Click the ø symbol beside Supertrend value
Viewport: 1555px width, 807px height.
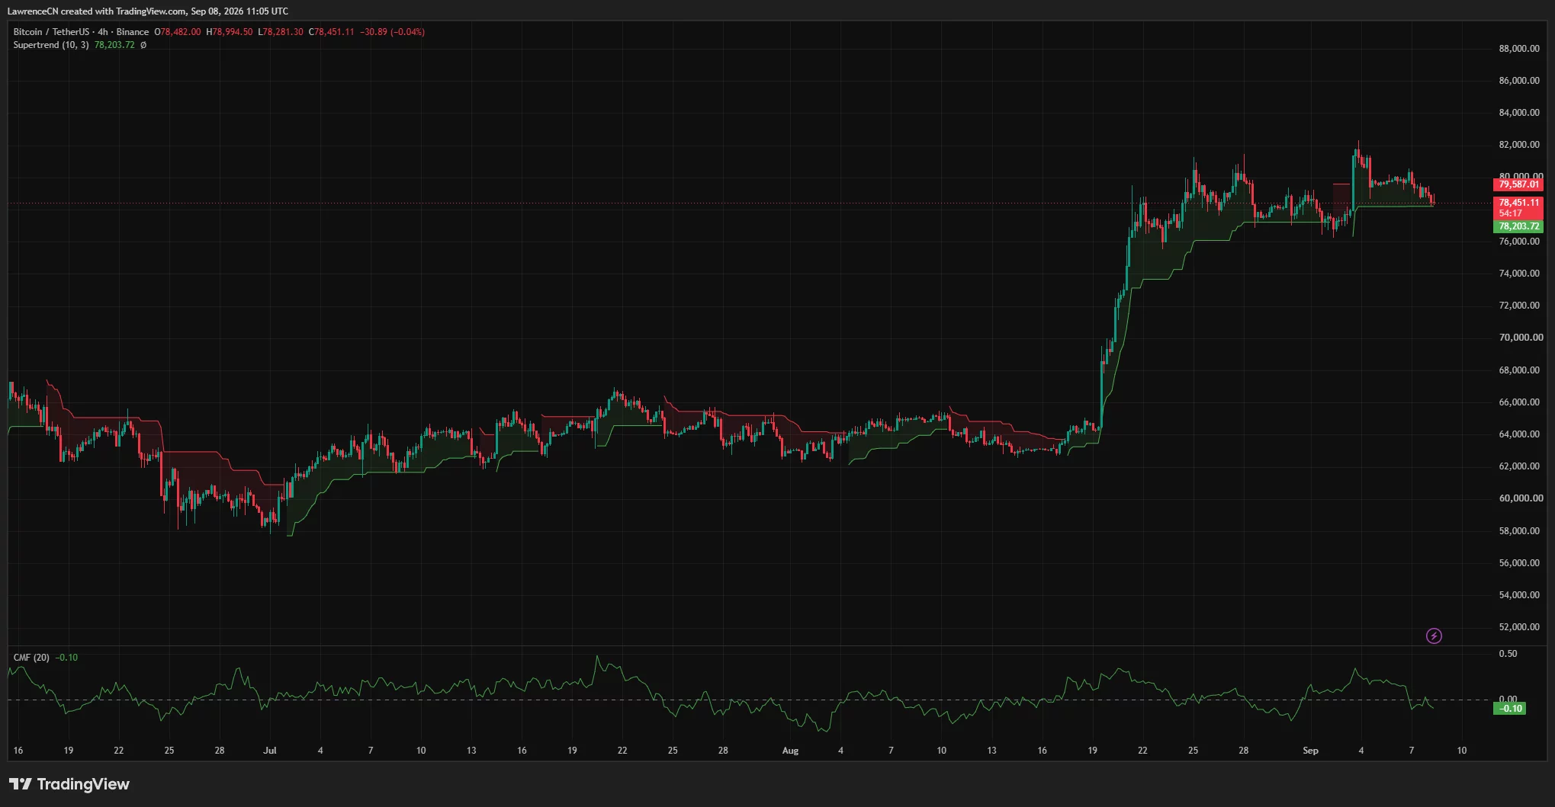(x=143, y=45)
